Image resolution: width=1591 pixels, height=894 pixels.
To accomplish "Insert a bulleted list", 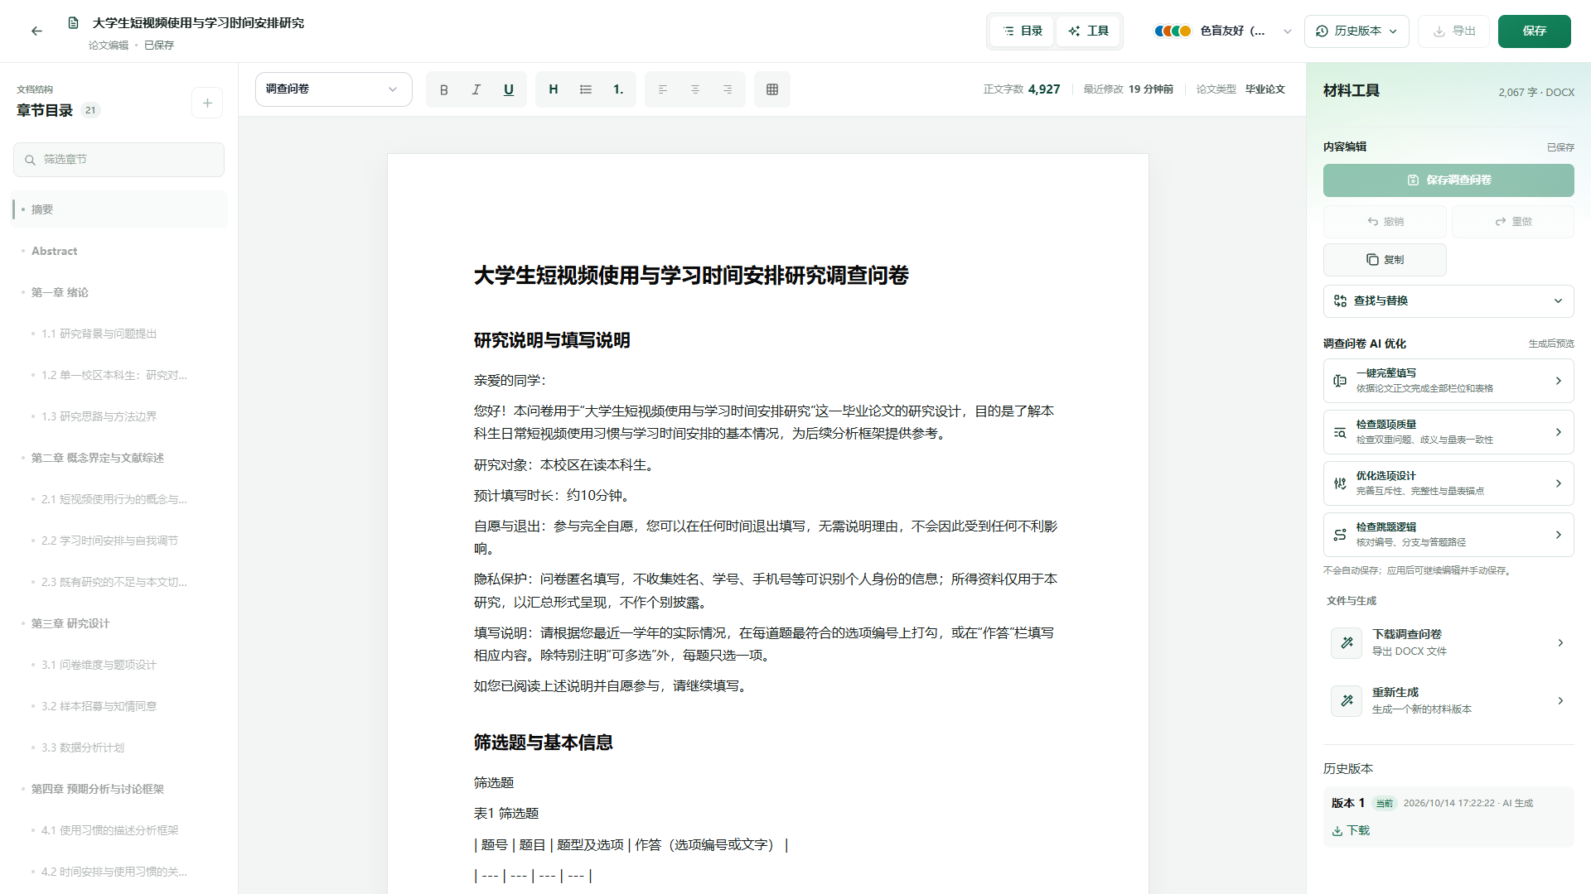I will (x=586, y=89).
